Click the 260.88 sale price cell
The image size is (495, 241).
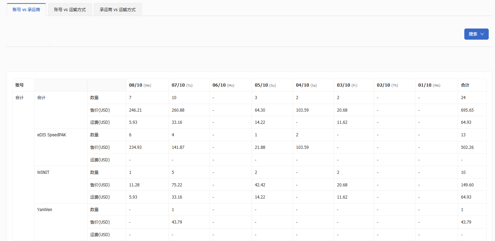pyautogui.click(x=178, y=110)
